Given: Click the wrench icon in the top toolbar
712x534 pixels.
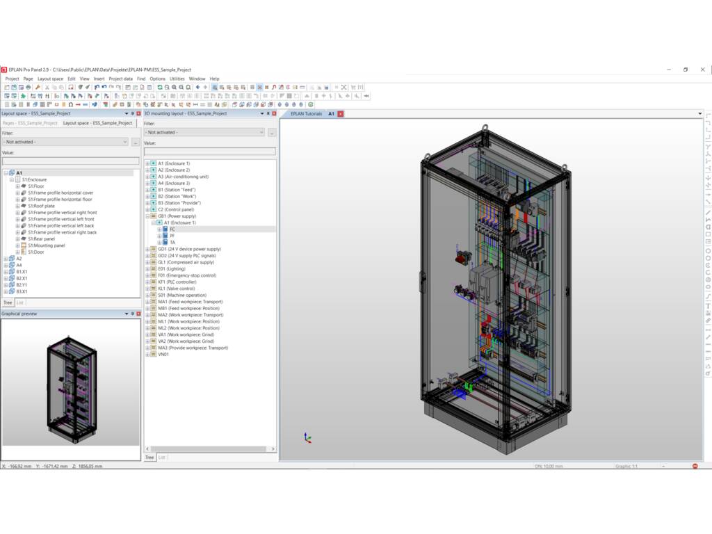Looking at the screenshot, I should click(38, 87).
